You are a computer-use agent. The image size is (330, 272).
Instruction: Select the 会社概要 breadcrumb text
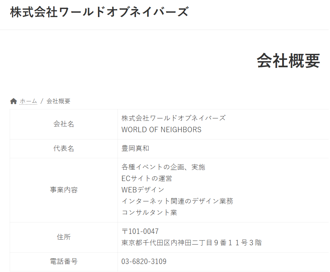(58, 101)
